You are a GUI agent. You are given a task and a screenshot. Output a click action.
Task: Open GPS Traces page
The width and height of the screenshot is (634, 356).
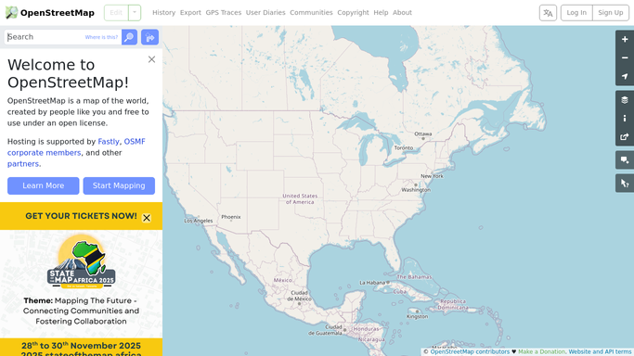[223, 12]
